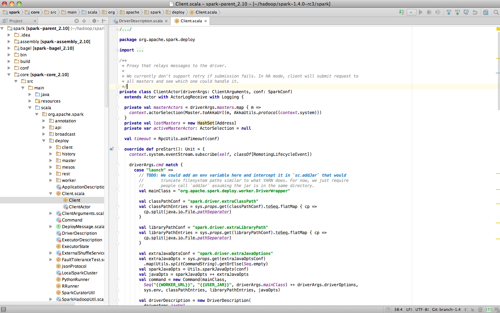
Task: Click the Make Project build icon
Action: pyautogui.click(x=401, y=12)
